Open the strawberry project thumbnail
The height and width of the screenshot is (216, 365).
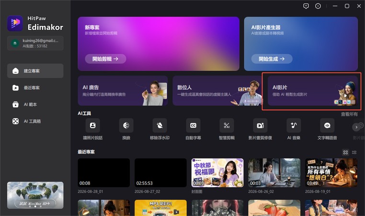point(274,208)
